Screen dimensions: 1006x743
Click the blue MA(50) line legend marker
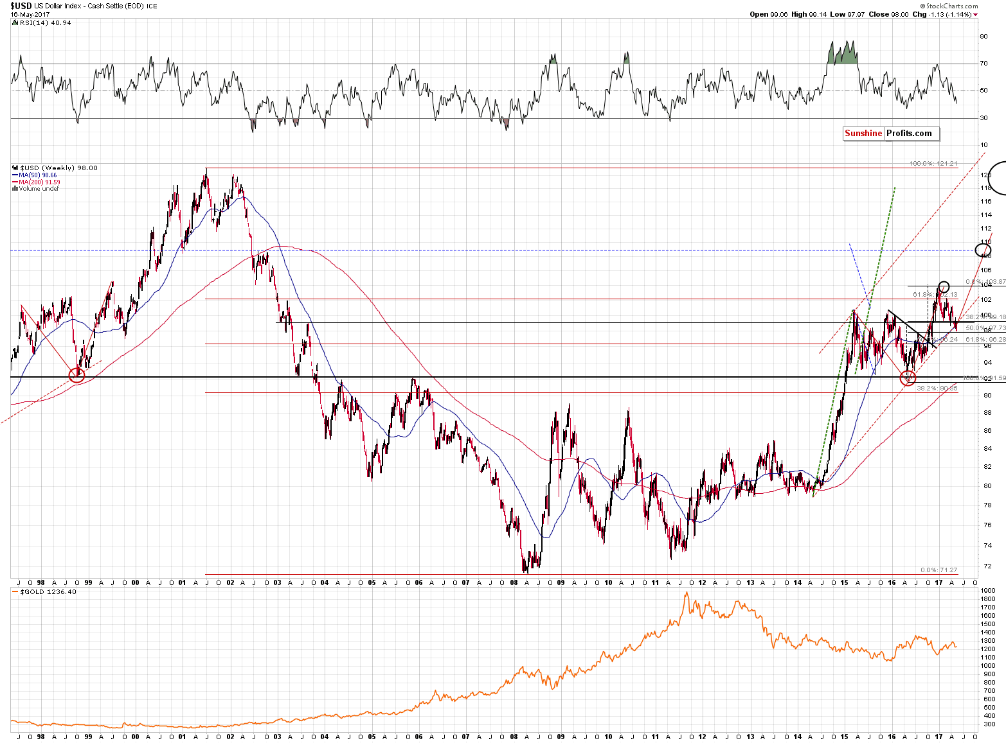[x=15, y=175]
